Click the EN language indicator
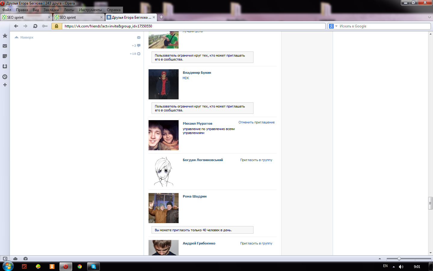Viewport: 433px width, 271px height. coord(385,266)
